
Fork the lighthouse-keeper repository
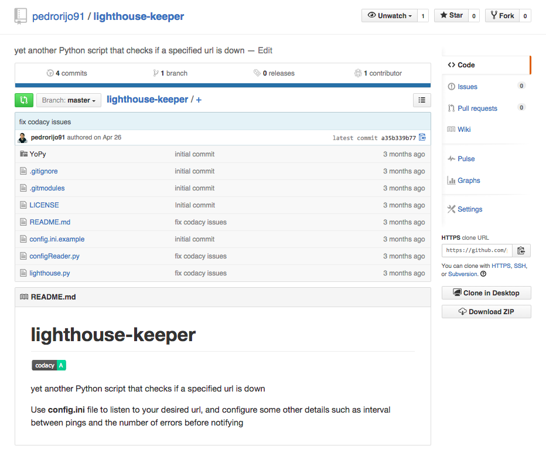[502, 16]
